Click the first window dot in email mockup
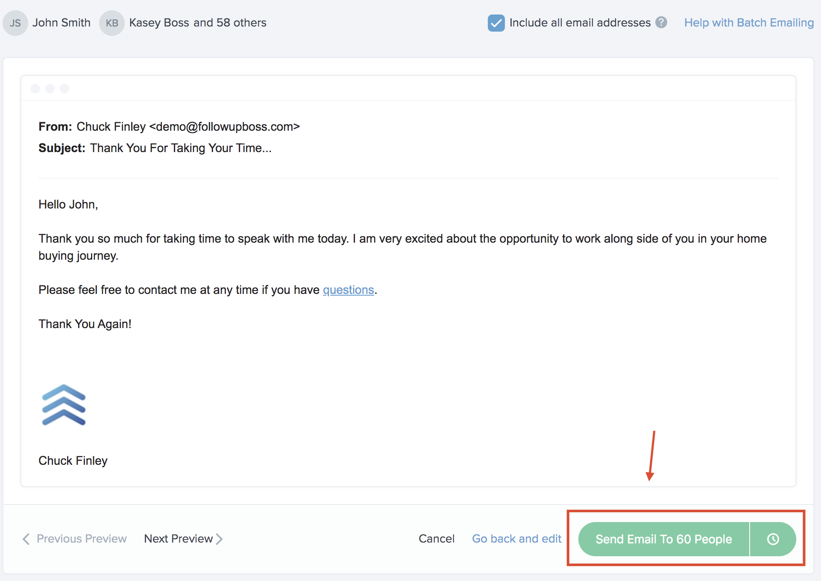Image resolution: width=821 pixels, height=581 pixels. point(35,88)
